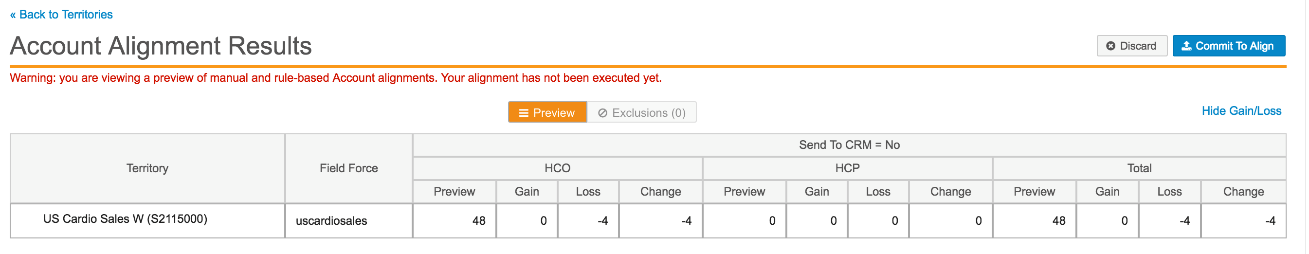Viewport: 1309px width, 254px height.
Task: Click the HCO group header
Action: coord(557,169)
